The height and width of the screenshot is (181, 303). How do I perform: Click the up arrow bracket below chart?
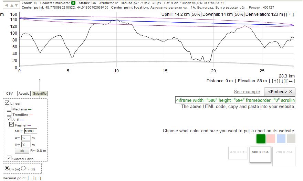coord(275,81)
